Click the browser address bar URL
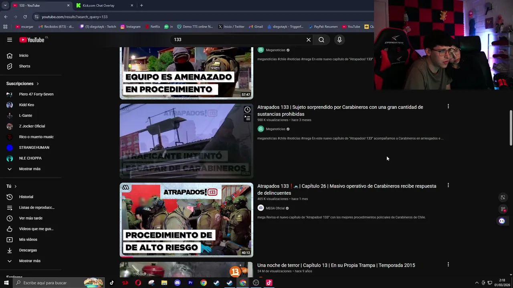513x288 pixels. click(75, 17)
